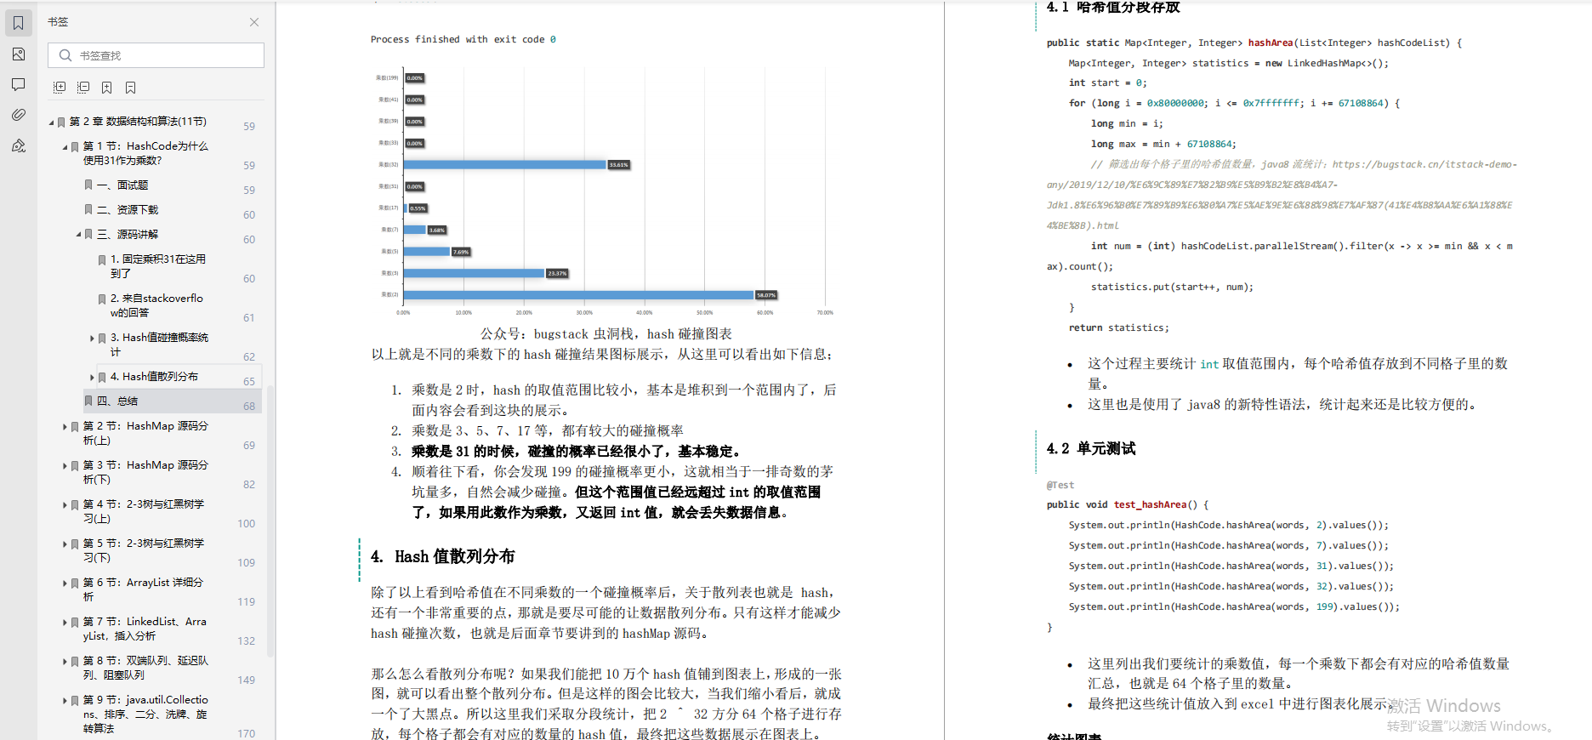Screen dimensions: 1592x740
Task: Click the bugstack.cn URL in code comment
Action: coord(1280,195)
